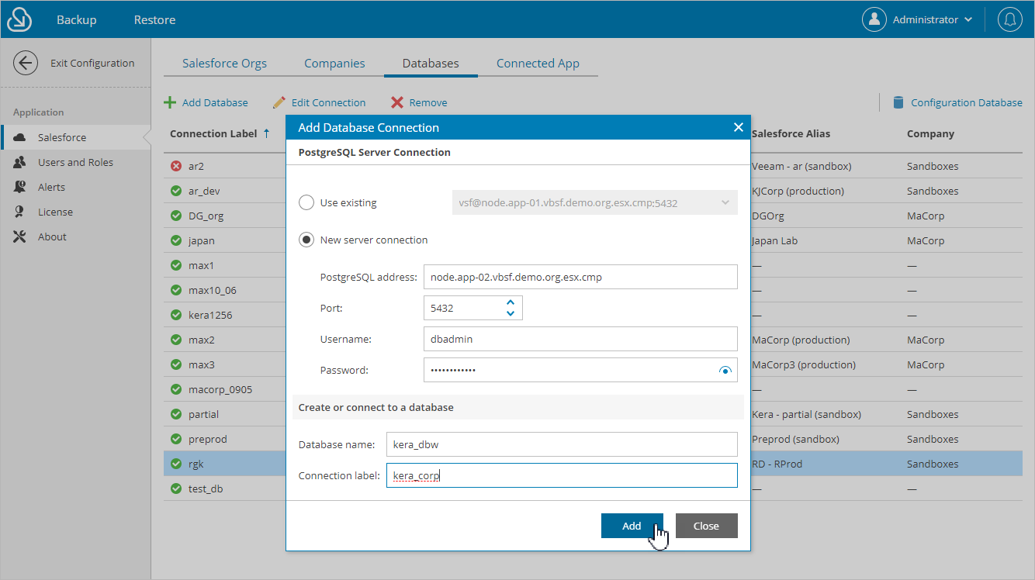Click the Add Database toolbar text
This screenshot has width=1035, height=580.
pos(215,102)
